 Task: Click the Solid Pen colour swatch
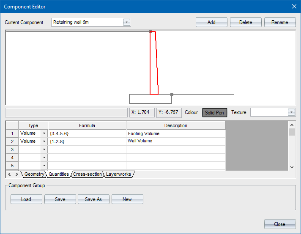tap(215, 112)
